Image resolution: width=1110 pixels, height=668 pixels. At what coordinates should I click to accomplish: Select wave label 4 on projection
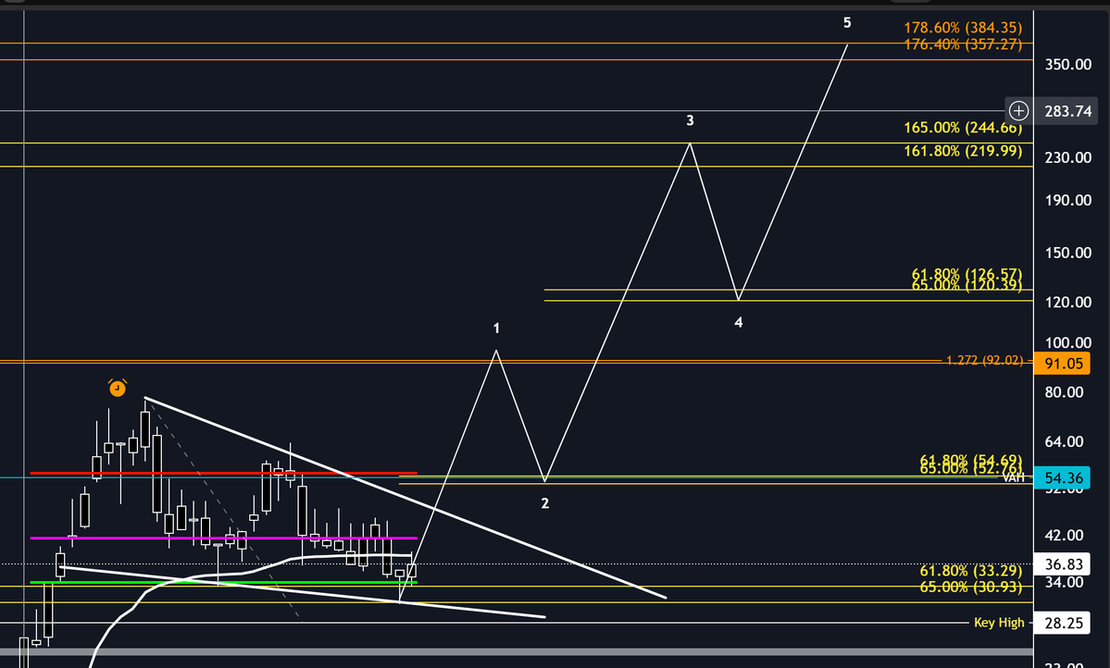tap(739, 323)
